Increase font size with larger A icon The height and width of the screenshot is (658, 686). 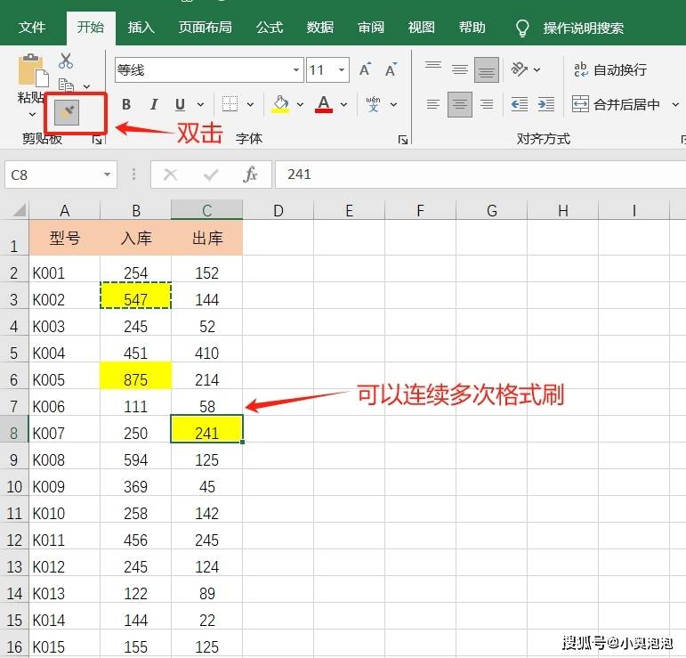(x=366, y=69)
